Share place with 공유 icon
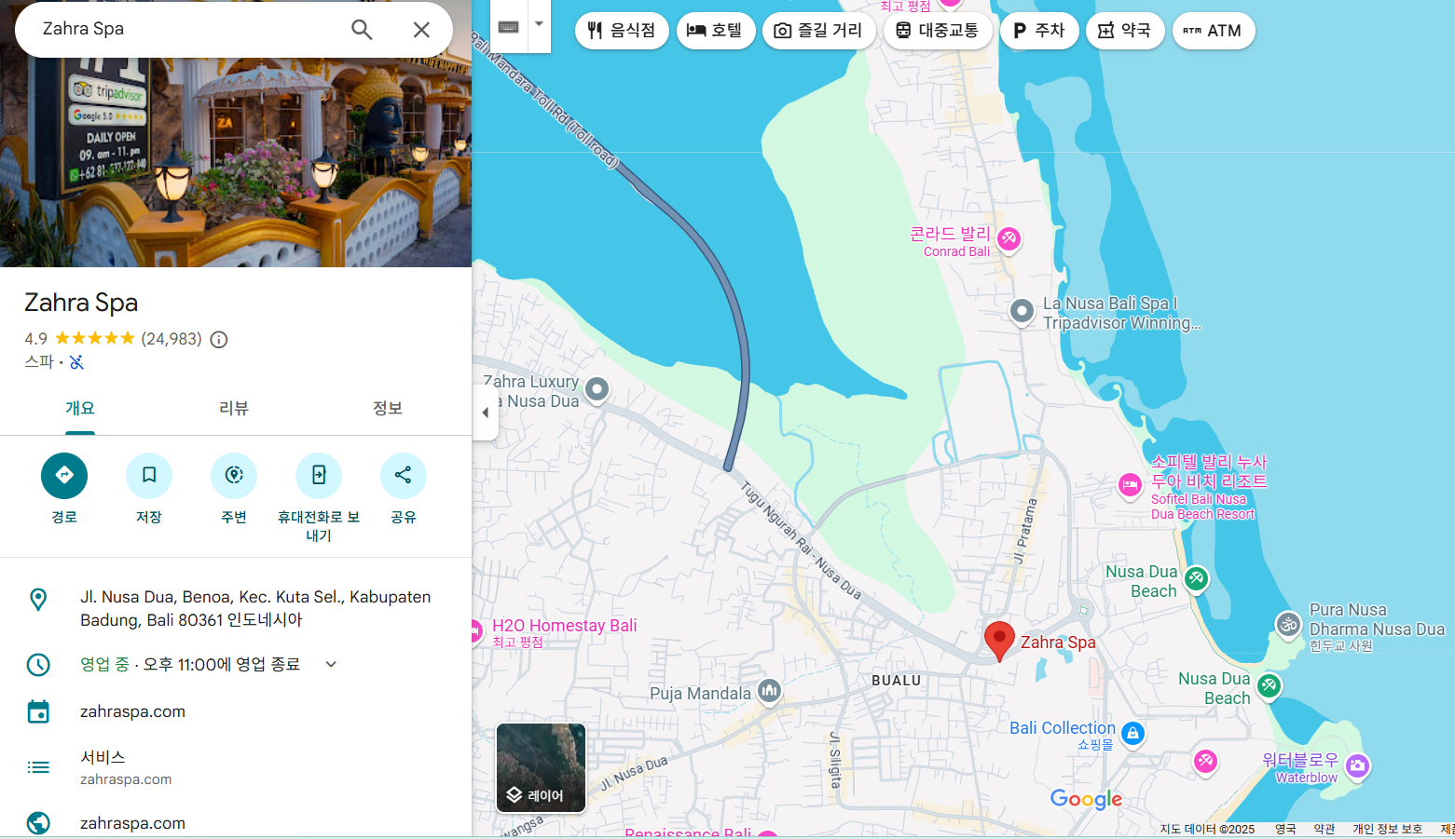 (x=404, y=476)
